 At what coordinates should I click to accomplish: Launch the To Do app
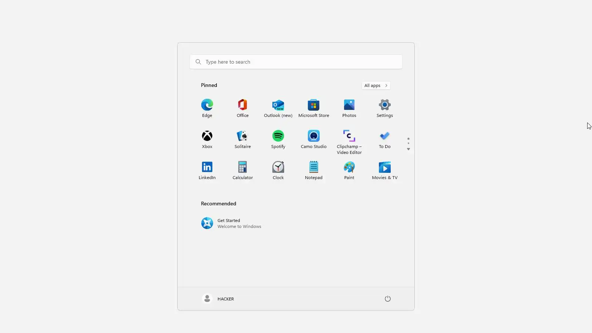click(x=385, y=139)
